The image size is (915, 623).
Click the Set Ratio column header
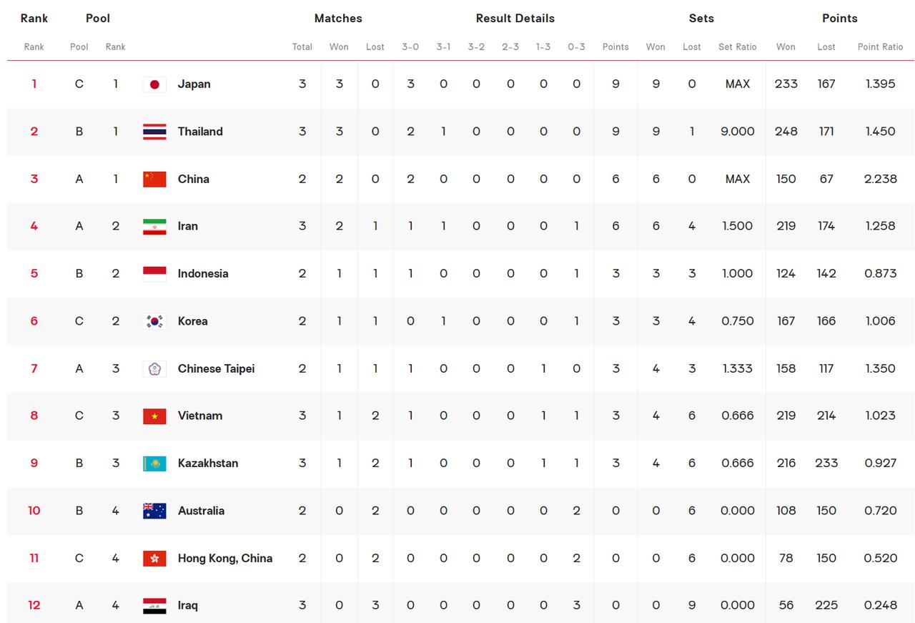(x=738, y=46)
